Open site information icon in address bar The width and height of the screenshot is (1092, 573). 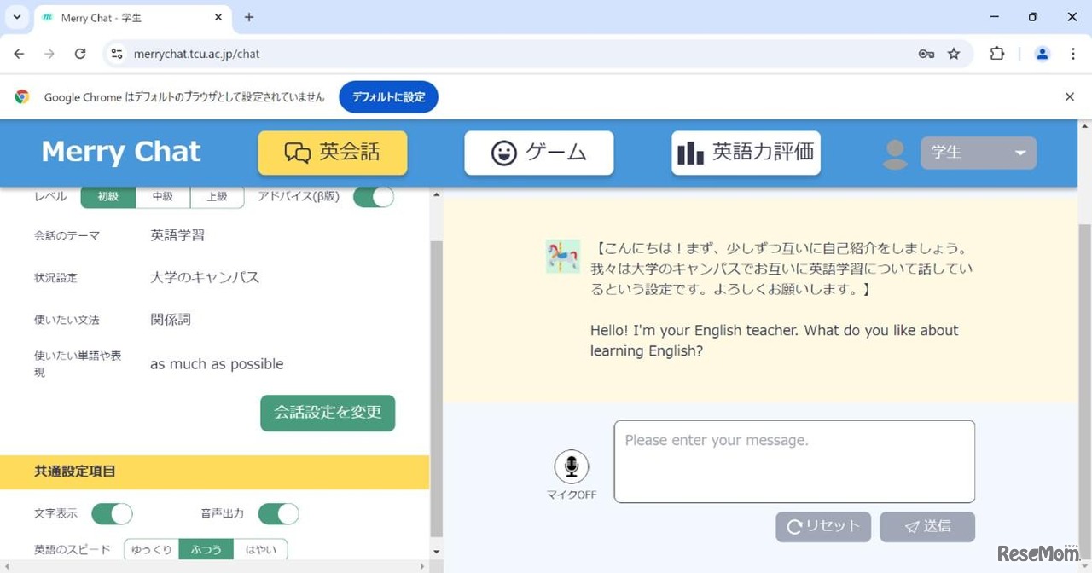pyautogui.click(x=118, y=54)
